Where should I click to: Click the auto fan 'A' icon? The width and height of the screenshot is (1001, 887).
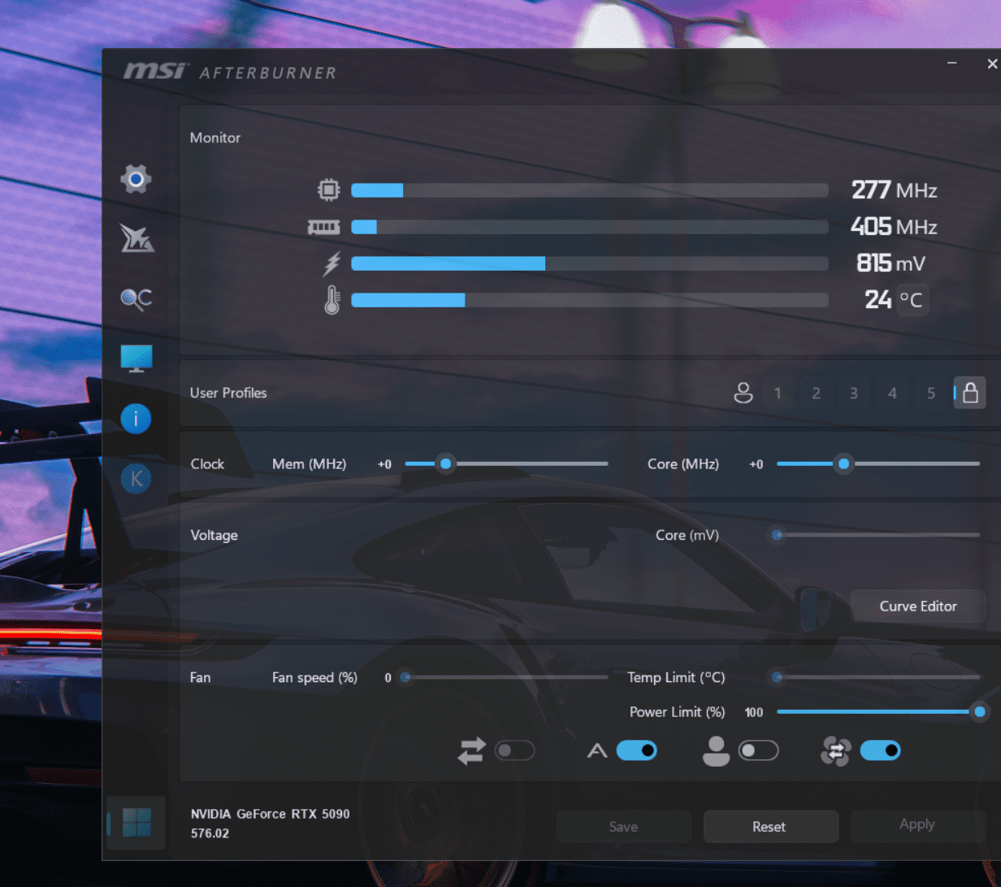[597, 750]
